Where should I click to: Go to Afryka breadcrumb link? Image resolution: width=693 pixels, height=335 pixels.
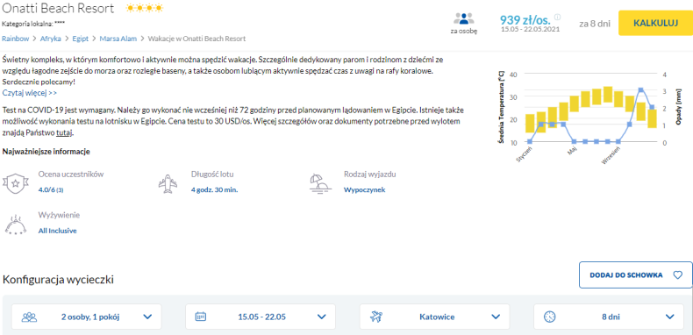[x=50, y=39]
